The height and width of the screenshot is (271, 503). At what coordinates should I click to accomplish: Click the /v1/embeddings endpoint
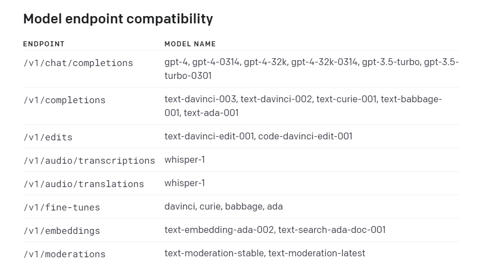click(62, 231)
